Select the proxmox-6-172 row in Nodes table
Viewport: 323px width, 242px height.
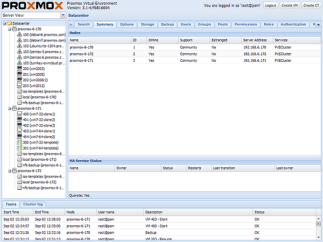tap(194, 54)
